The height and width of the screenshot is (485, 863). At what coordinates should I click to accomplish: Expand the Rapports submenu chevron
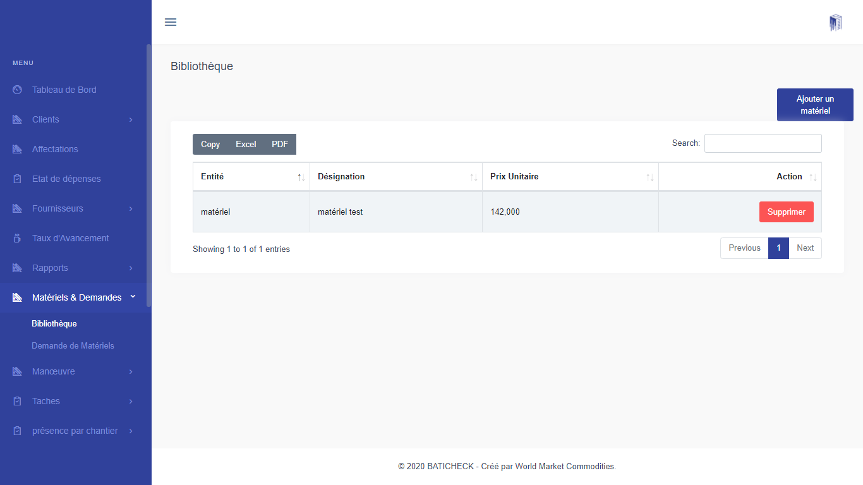coord(131,268)
